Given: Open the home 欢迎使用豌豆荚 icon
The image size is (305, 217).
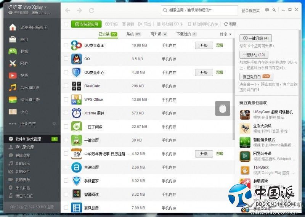Looking at the screenshot, I should click(13, 27).
